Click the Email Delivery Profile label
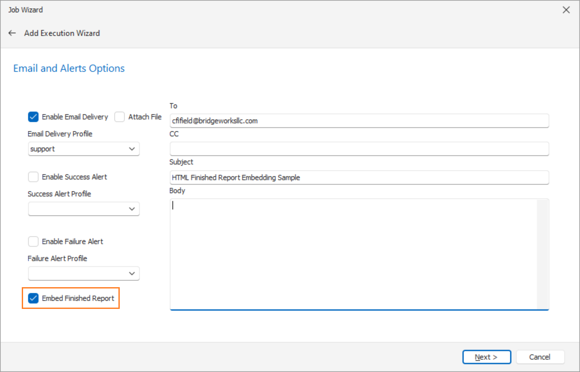580x372 pixels. coord(60,134)
